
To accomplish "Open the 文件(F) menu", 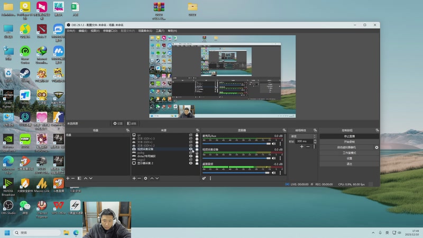I will pos(71,31).
